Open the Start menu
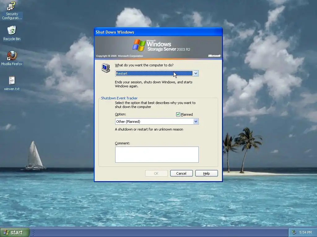 click(15, 232)
